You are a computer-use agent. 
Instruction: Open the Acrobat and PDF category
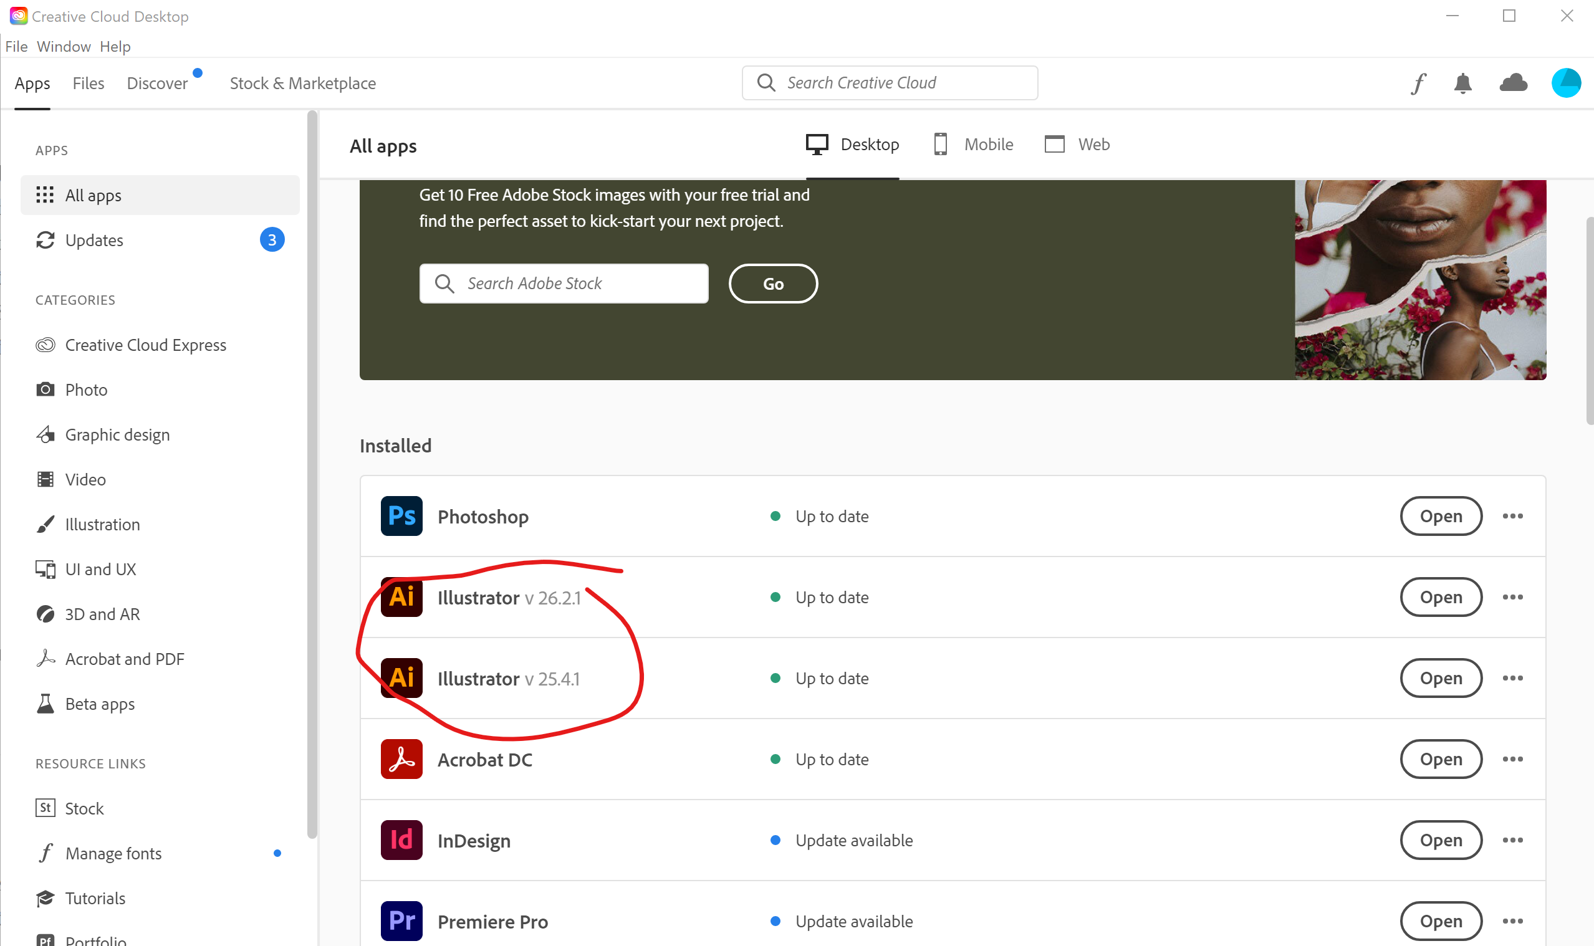tap(110, 659)
